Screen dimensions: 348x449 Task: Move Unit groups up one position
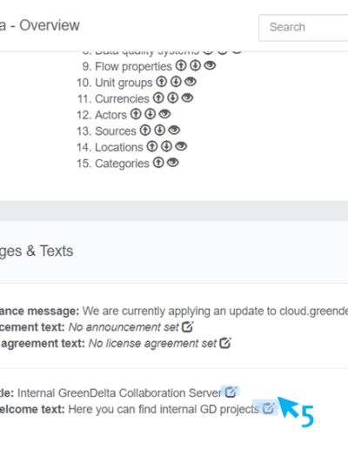(162, 82)
